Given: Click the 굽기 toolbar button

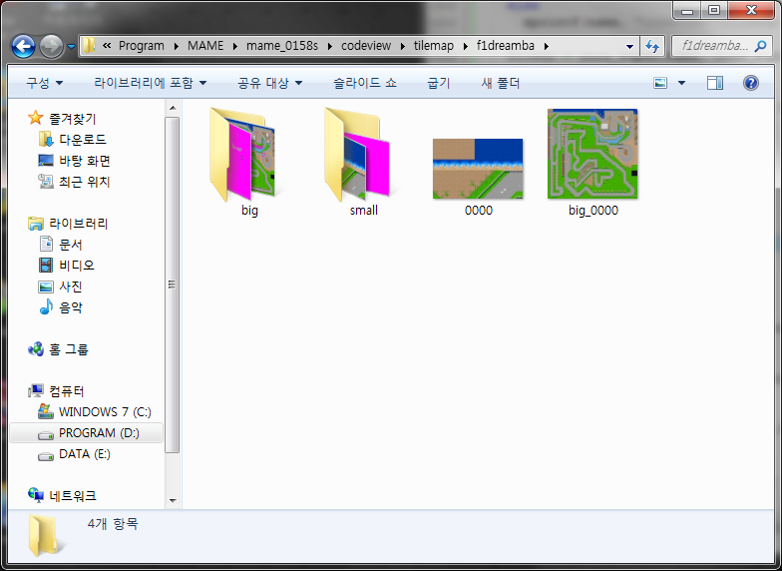Looking at the screenshot, I should click(439, 83).
